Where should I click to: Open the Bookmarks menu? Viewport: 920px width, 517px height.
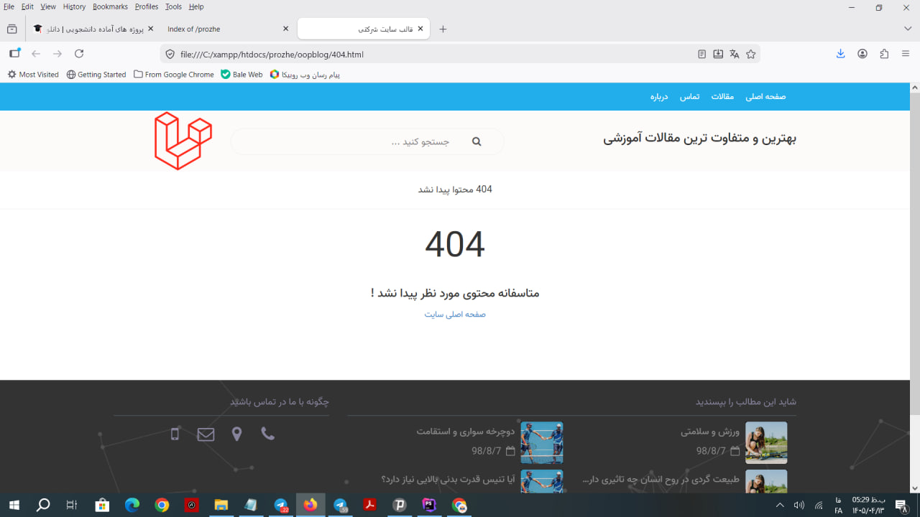(x=110, y=6)
